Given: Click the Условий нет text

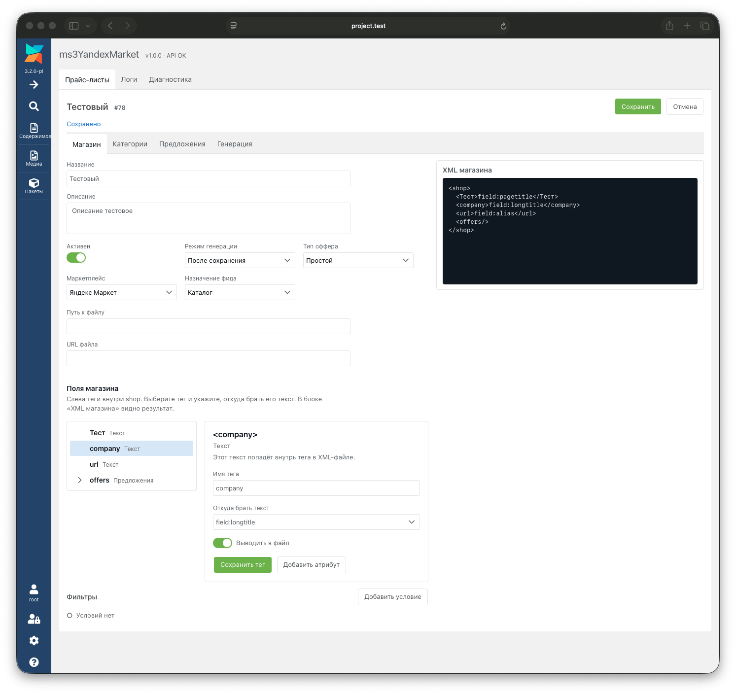Looking at the screenshot, I should tap(95, 616).
